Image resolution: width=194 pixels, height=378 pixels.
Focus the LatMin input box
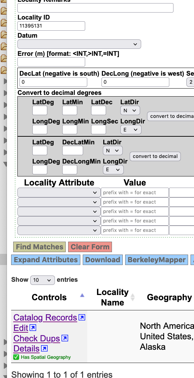pos(70,111)
